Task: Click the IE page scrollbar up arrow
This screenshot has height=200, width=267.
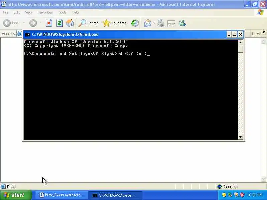Action: 263,41
